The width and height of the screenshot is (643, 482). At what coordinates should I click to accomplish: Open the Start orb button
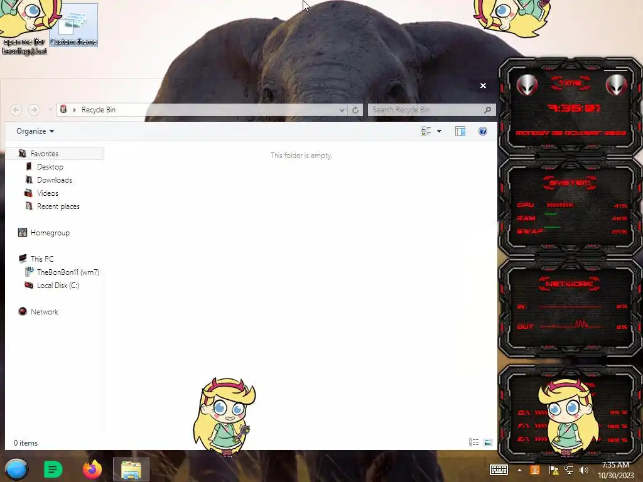[16, 469]
